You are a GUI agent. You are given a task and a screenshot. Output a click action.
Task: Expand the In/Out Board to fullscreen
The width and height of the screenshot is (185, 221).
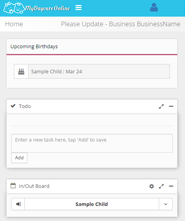click(161, 186)
